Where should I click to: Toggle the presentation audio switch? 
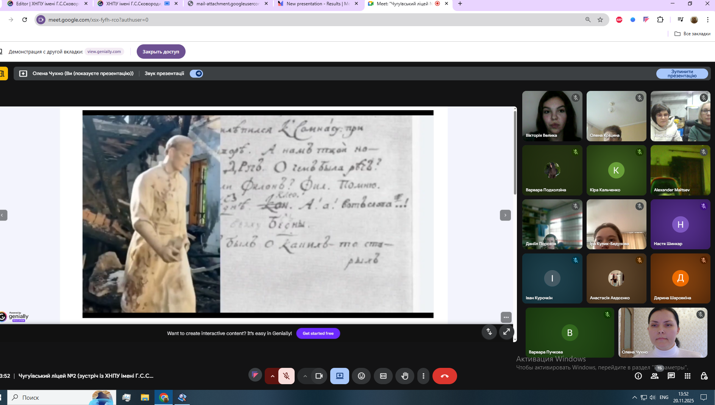[x=196, y=73]
